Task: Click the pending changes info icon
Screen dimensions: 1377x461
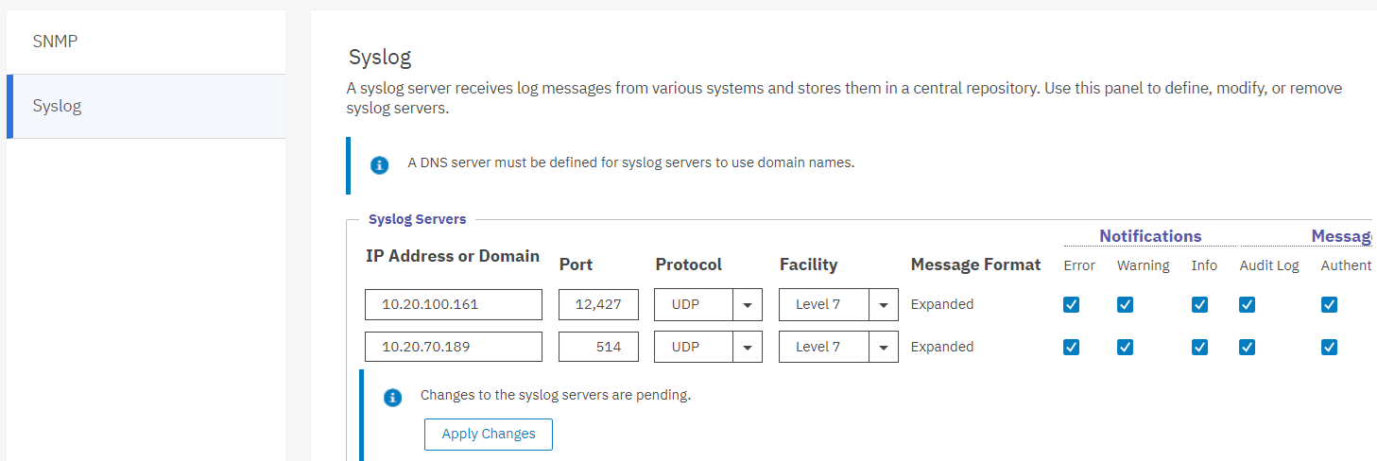Action: [392, 398]
